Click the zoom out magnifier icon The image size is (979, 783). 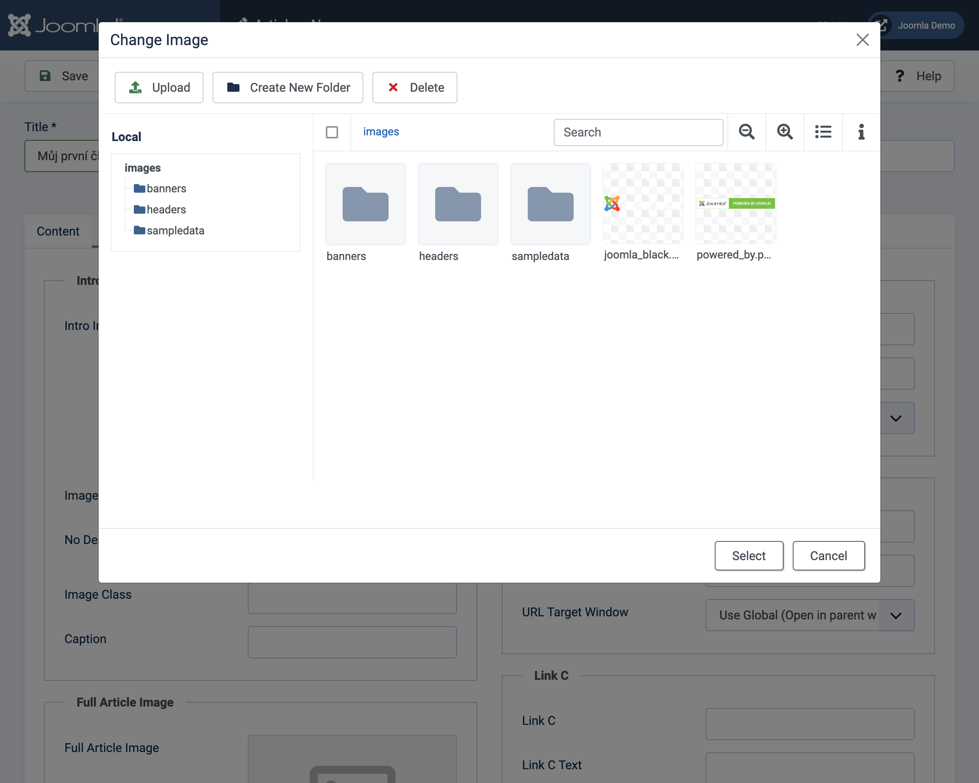point(746,132)
